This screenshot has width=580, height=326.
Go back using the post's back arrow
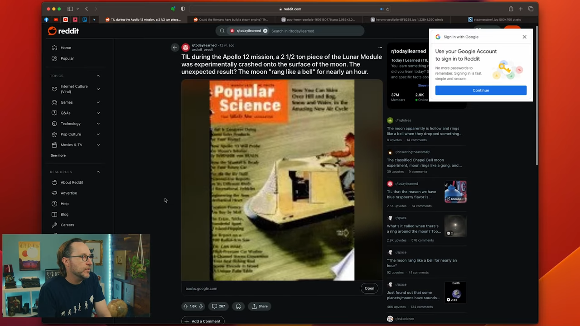click(174, 48)
